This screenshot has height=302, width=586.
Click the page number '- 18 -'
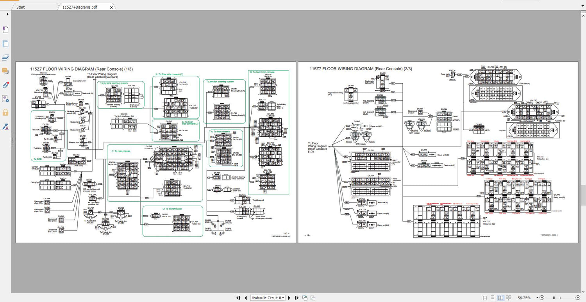(x=307, y=235)
